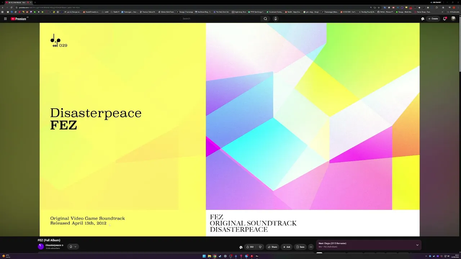Open the Ask Gemini button
This screenshot has width=461, height=259.
435,3
